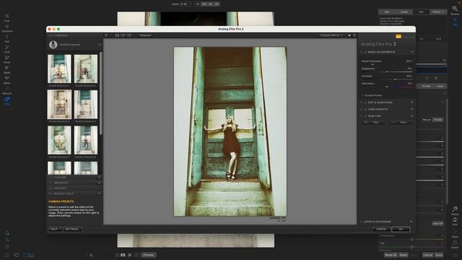Switch to the Info tab in host panel
The width and height of the screenshot is (462, 260).
click(x=421, y=12)
